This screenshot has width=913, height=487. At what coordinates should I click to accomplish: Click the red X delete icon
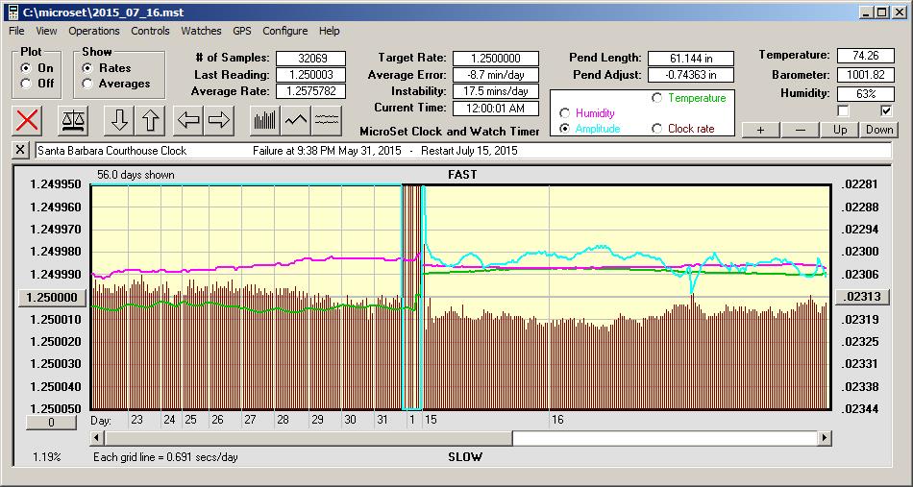(27, 120)
